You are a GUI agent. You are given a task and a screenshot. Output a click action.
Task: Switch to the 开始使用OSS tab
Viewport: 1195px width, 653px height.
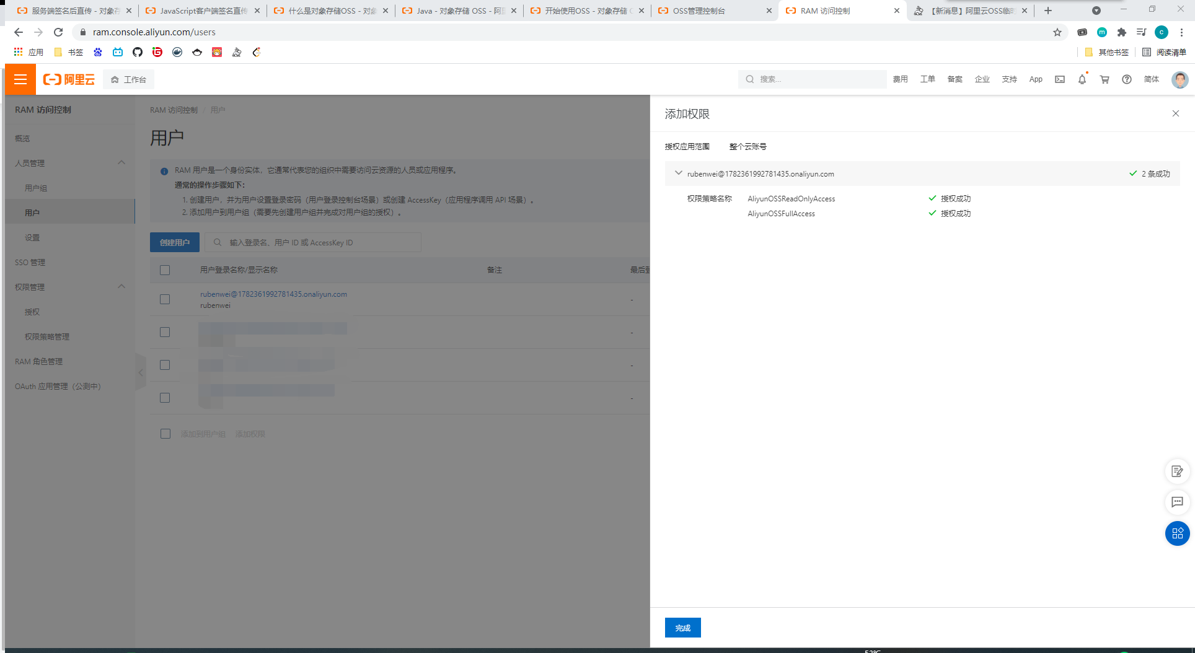point(586,11)
